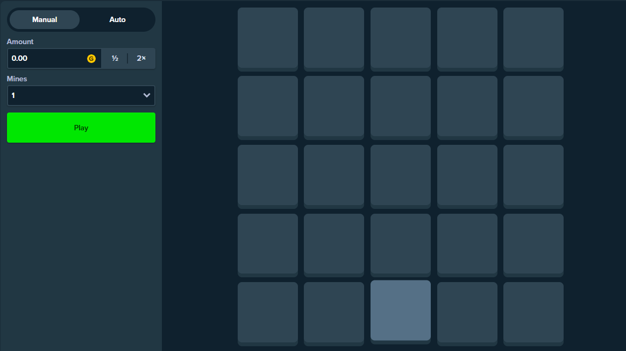Halve the bet with ½ button

(115, 58)
